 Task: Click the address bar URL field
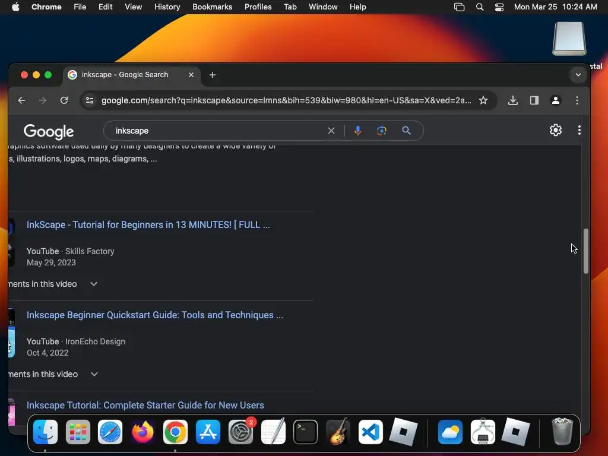click(x=286, y=100)
